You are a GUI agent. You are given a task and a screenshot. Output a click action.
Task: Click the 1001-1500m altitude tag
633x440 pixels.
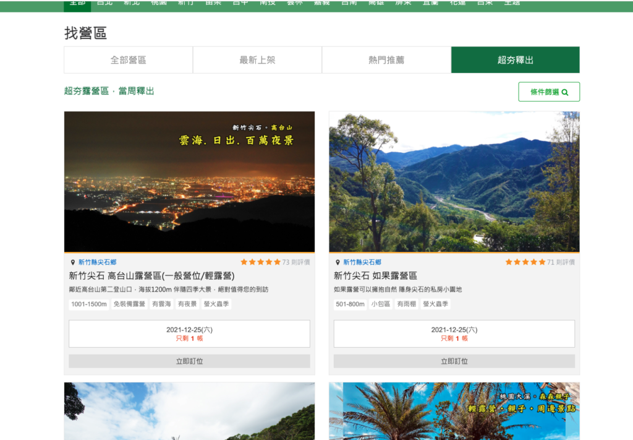(x=89, y=304)
